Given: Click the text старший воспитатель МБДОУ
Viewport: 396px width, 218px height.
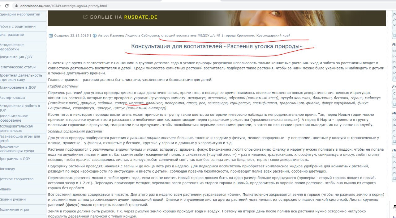Looking at the screenshot, I should tap(186, 36).
